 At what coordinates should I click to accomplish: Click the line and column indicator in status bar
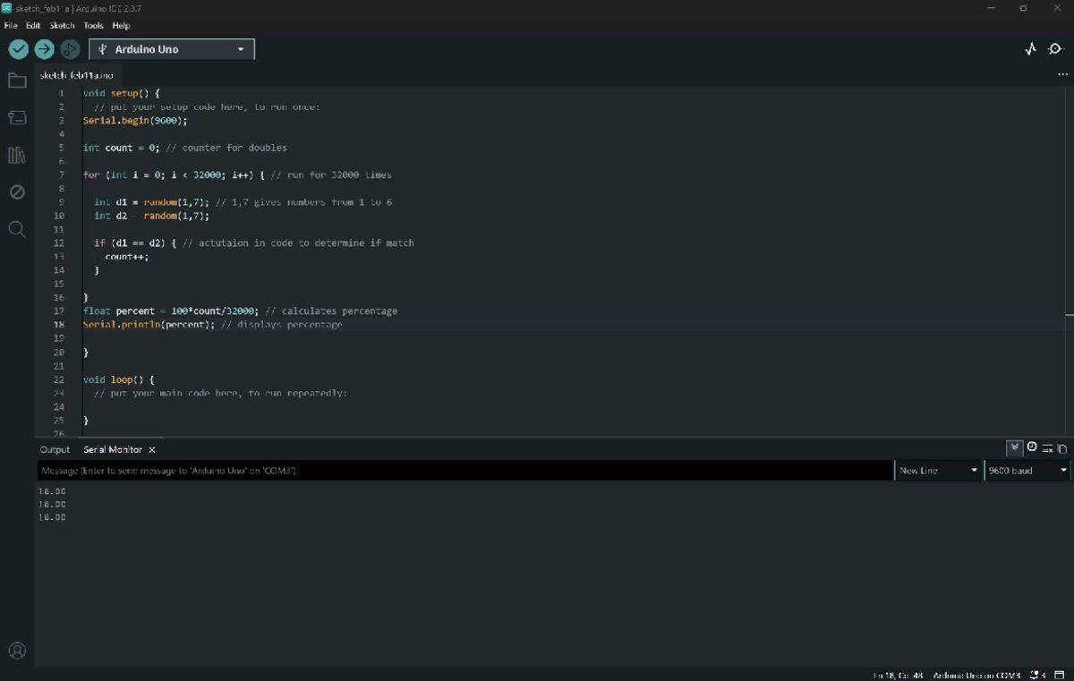point(898,675)
